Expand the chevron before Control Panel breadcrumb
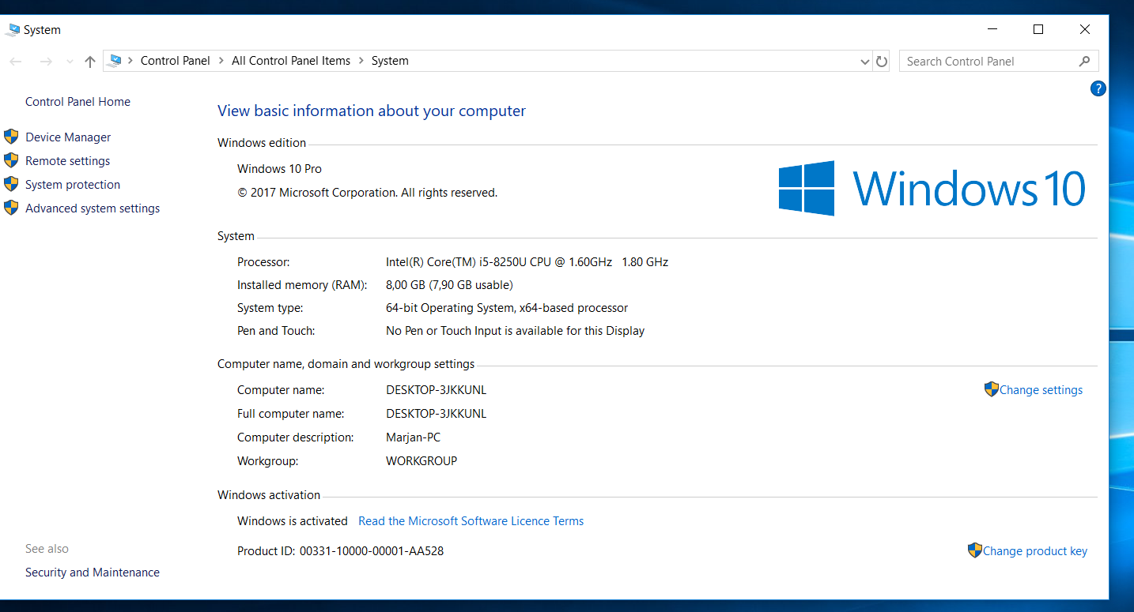 pyautogui.click(x=130, y=61)
